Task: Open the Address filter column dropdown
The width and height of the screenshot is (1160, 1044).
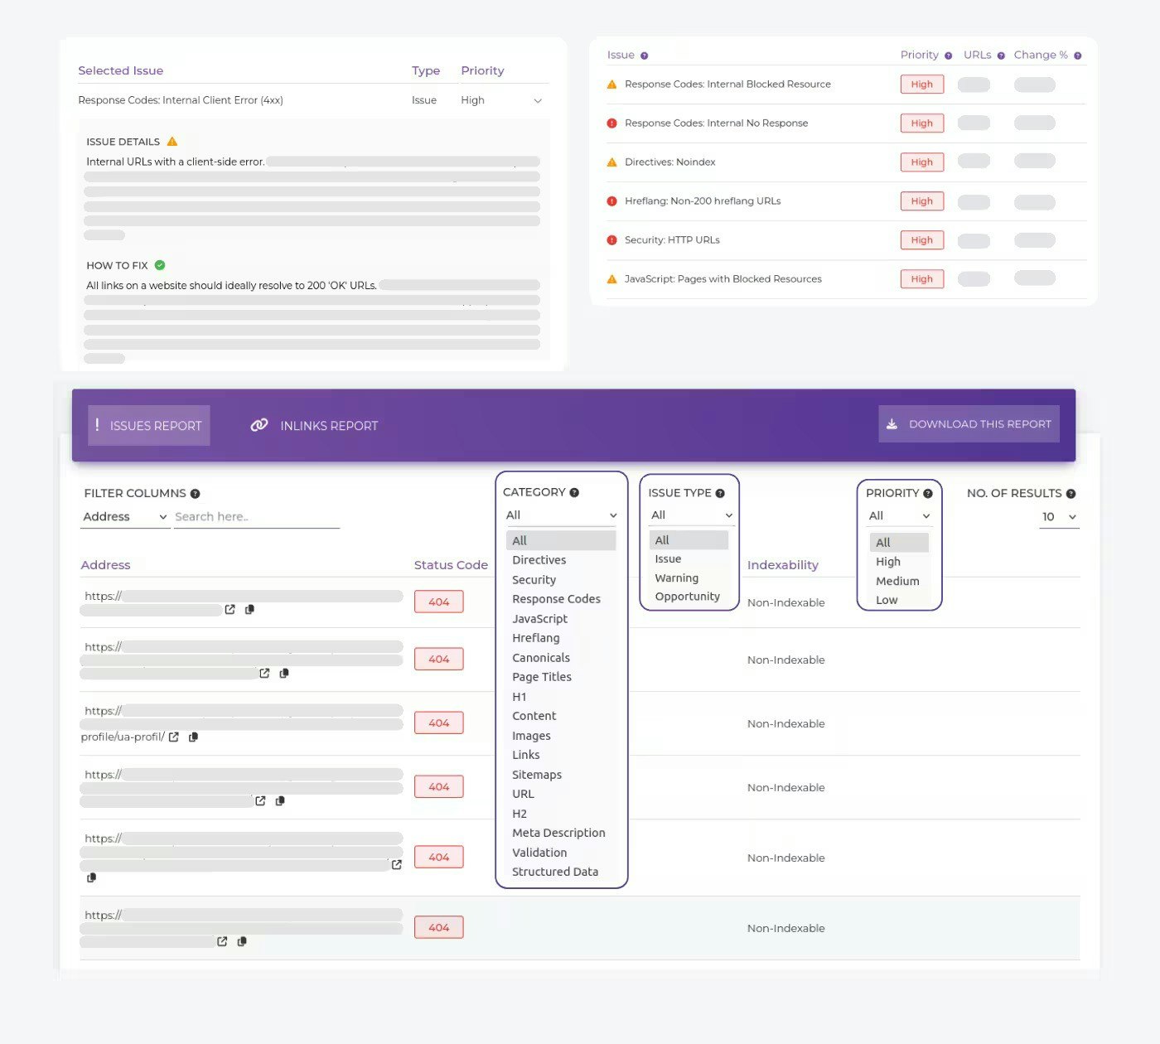Action: point(124,516)
